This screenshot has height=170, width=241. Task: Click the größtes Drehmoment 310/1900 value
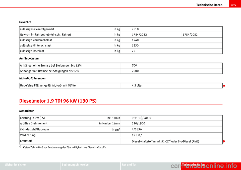coord(138,123)
